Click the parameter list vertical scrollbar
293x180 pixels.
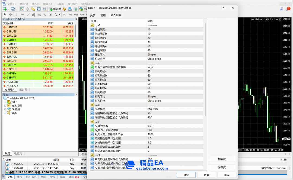coord(205,68)
